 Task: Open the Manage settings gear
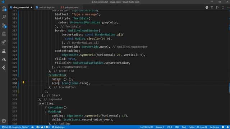tap(4, 121)
